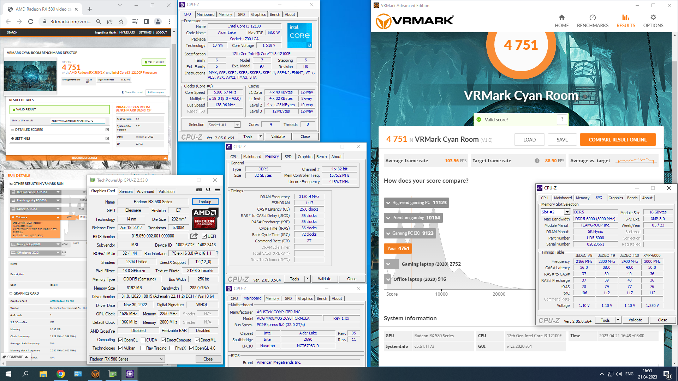The height and width of the screenshot is (381, 678).
Task: Click Validate in CPU-Z SPD window
Action: pos(635,320)
